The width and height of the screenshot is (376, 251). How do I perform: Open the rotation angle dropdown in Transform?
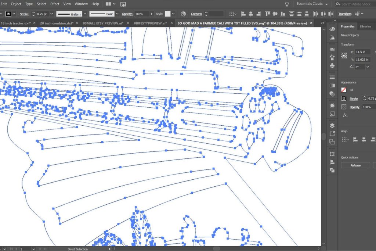tap(368, 67)
